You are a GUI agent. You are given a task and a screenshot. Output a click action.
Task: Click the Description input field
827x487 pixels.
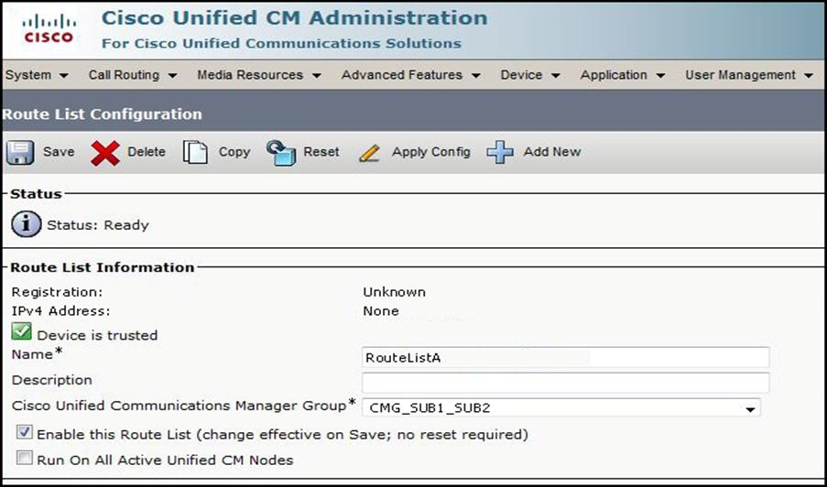[565, 382]
